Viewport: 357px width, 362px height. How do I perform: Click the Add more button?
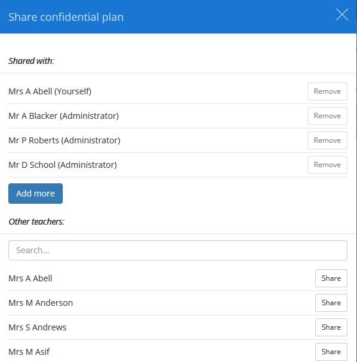click(36, 194)
